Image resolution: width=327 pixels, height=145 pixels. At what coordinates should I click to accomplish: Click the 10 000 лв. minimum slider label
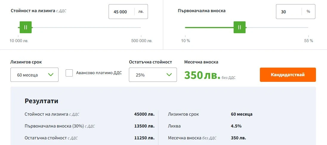(x=19, y=41)
